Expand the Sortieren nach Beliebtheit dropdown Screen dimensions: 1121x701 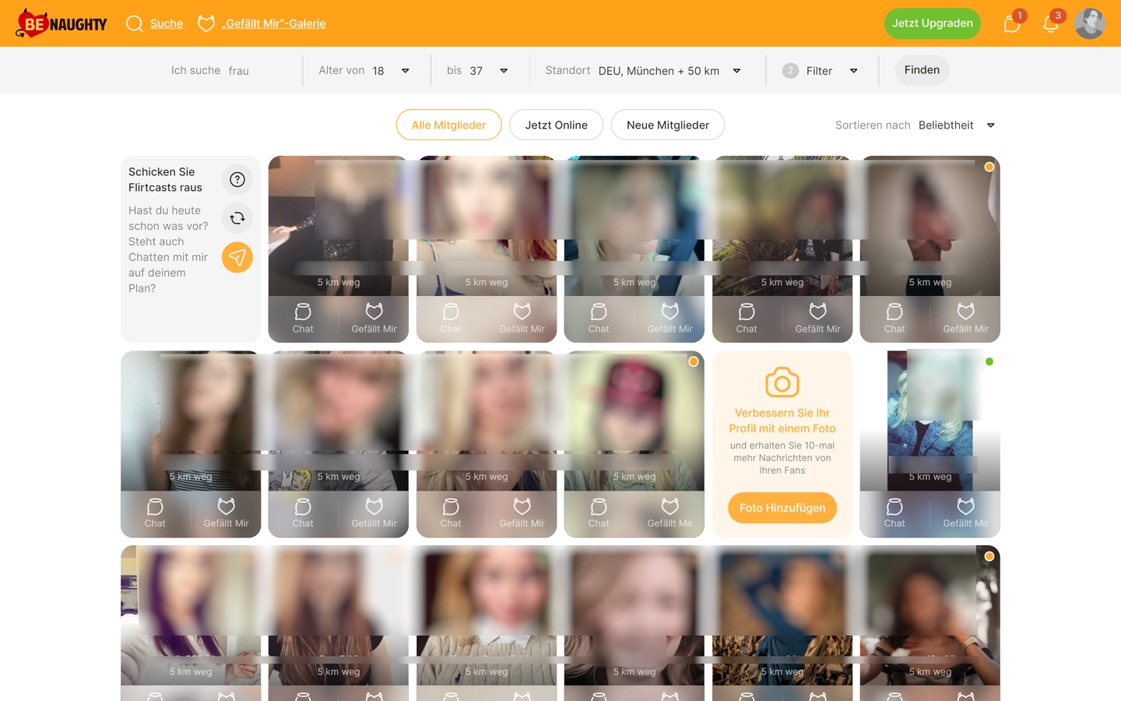click(990, 125)
